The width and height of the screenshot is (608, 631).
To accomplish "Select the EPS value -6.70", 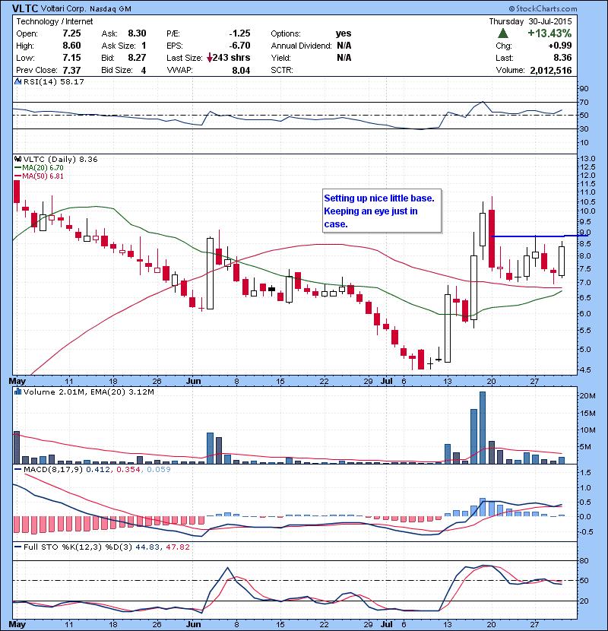I will (x=240, y=46).
